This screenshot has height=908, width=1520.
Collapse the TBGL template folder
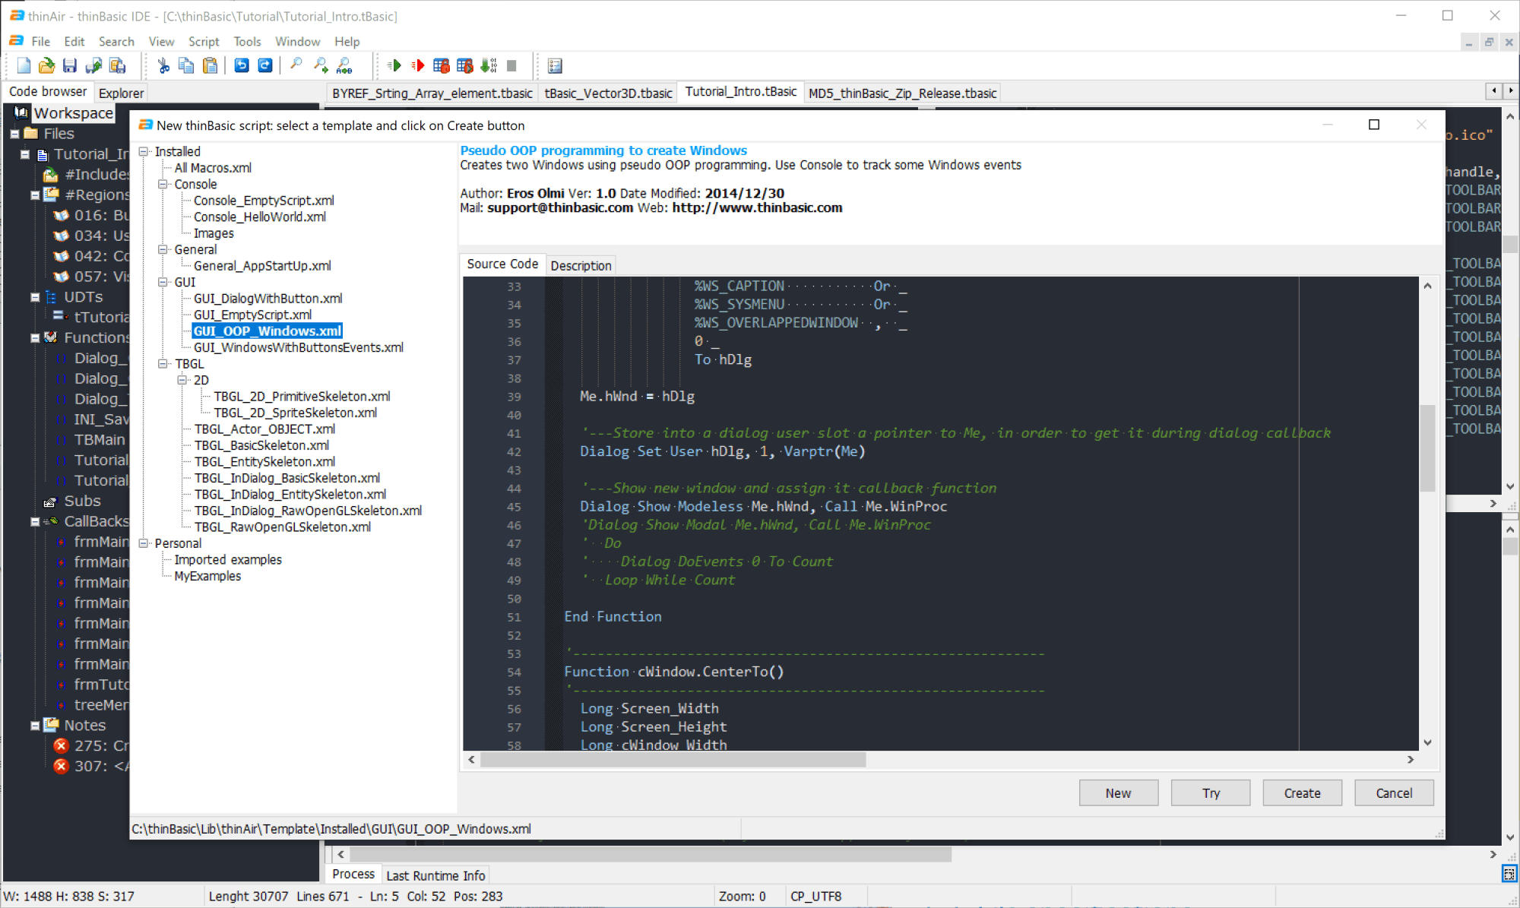163,364
